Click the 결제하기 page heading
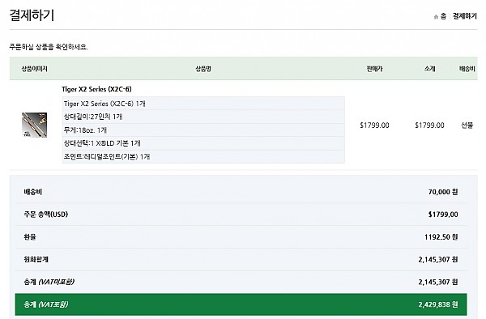 coord(32,15)
